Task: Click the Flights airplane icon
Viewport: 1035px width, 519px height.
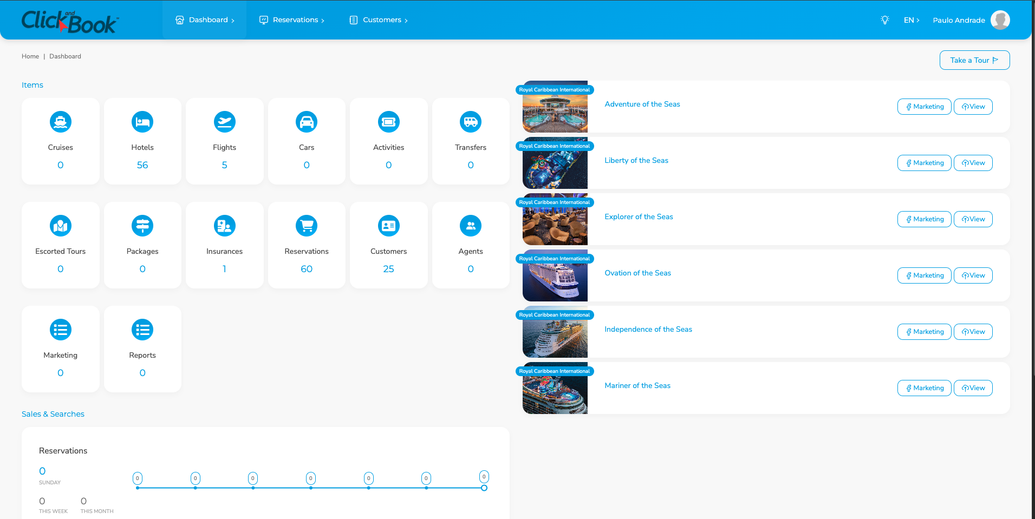Action: click(x=224, y=122)
